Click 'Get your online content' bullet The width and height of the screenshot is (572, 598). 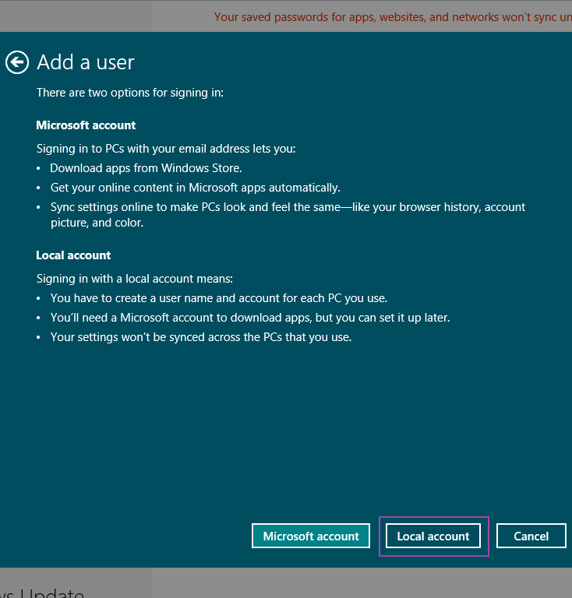(196, 188)
